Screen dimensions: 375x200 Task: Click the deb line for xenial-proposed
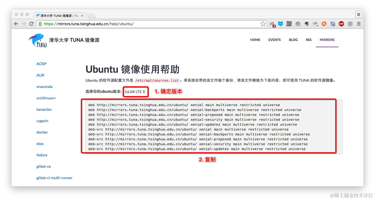[x=194, y=115]
